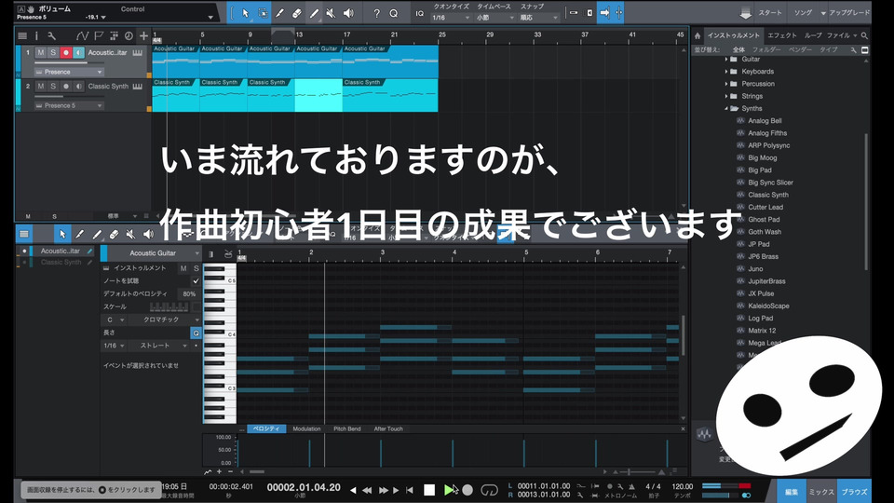This screenshot has width=894, height=503.
Task: Click the question mark help icon
Action: (376, 13)
